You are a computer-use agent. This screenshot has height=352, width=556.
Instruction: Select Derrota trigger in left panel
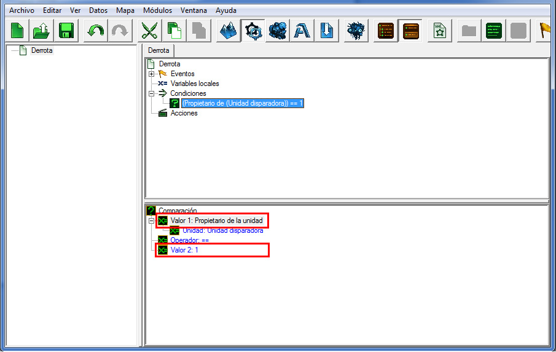point(42,50)
